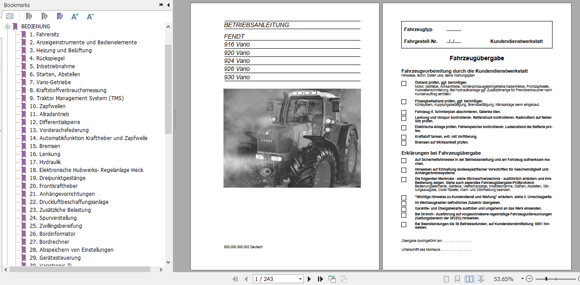Open bookmark '6. Starten, Abstellen'
The width and height of the screenshot is (580, 285).
[55, 74]
